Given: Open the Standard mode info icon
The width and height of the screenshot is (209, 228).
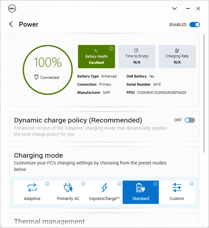Looking at the screenshot, I should coord(155,184).
